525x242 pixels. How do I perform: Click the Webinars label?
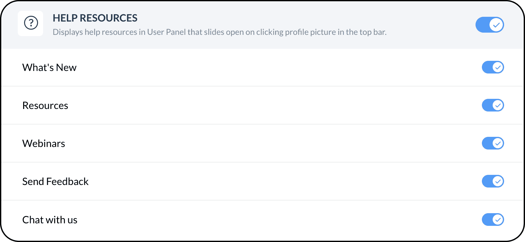coord(44,143)
